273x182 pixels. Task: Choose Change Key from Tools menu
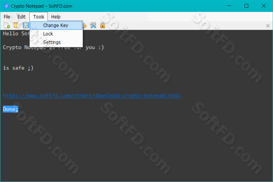pyautogui.click(x=56, y=25)
